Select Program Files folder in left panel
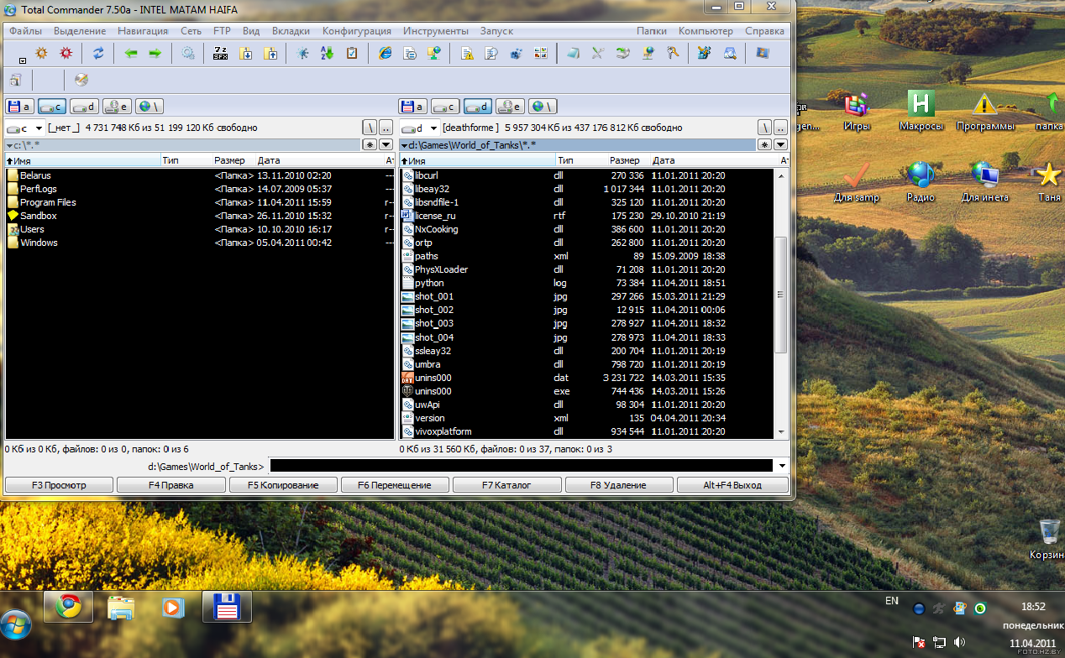 (x=48, y=202)
